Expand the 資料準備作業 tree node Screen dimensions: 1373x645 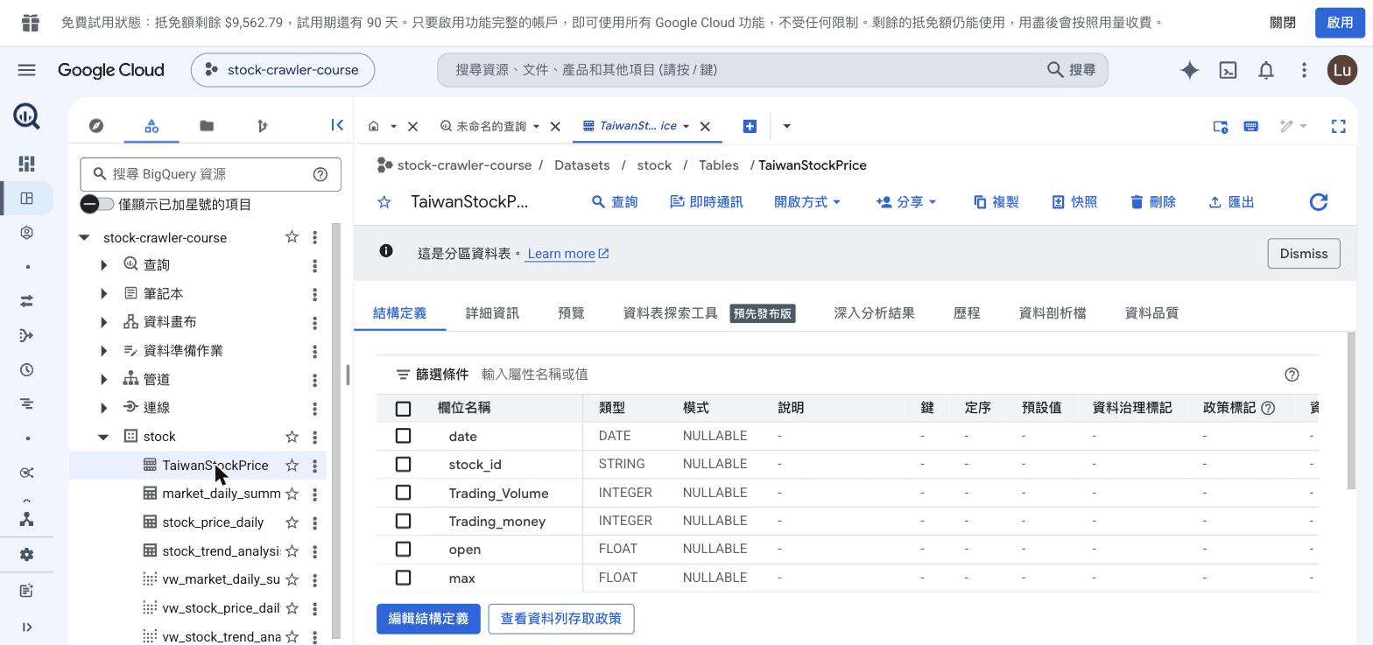point(103,351)
